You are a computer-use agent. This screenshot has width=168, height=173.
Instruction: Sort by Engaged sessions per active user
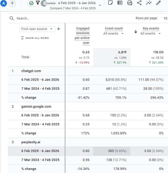click(x=82, y=36)
